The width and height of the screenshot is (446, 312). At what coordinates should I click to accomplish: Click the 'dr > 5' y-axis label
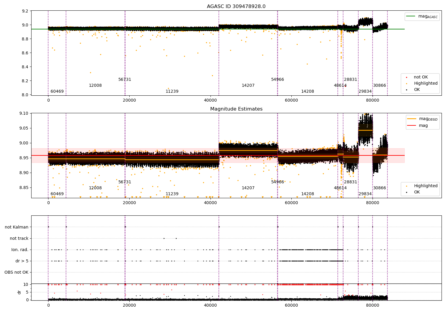click(x=22, y=261)
